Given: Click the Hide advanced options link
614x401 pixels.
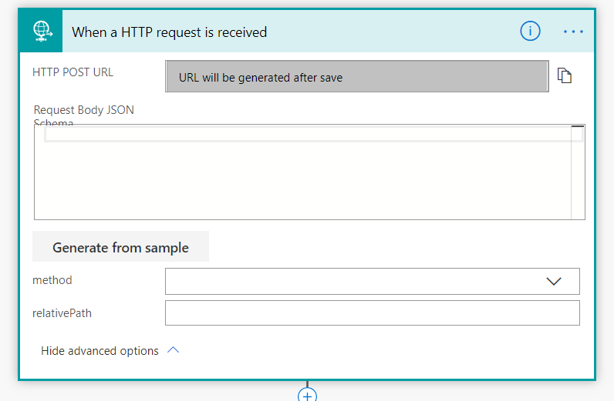Looking at the screenshot, I should click(100, 351).
